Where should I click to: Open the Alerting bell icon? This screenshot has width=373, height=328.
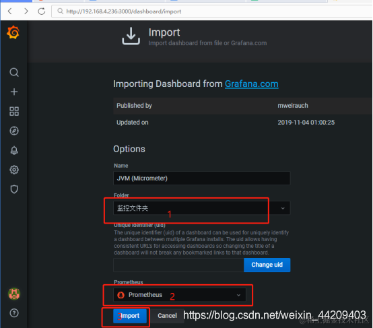[14, 150]
